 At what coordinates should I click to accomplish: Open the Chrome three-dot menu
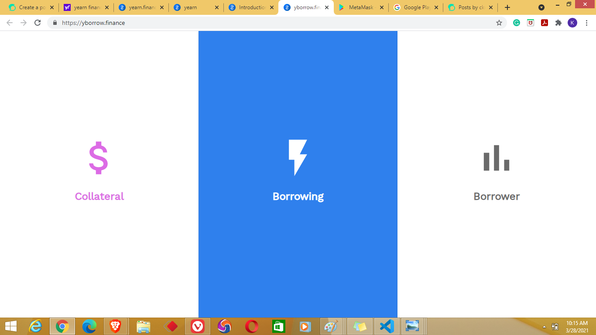click(x=586, y=23)
